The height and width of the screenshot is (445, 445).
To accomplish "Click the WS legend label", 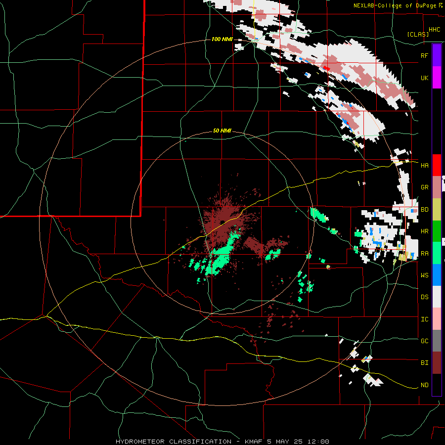I will (424, 275).
